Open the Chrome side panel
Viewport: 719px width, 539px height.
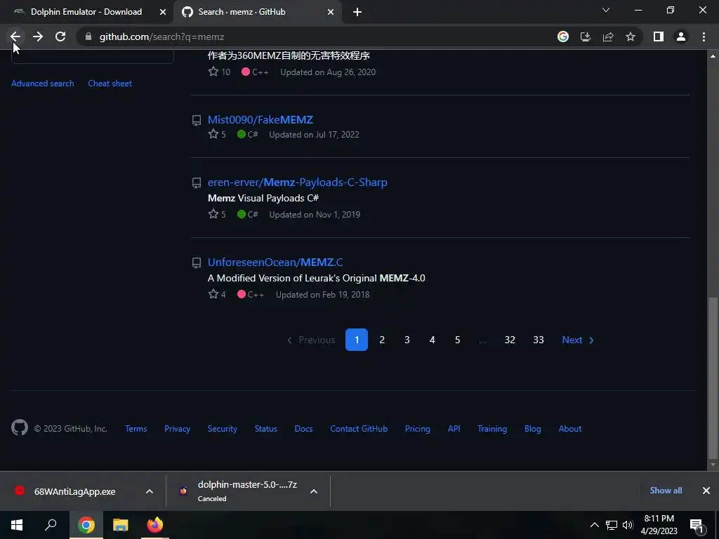[x=659, y=36]
